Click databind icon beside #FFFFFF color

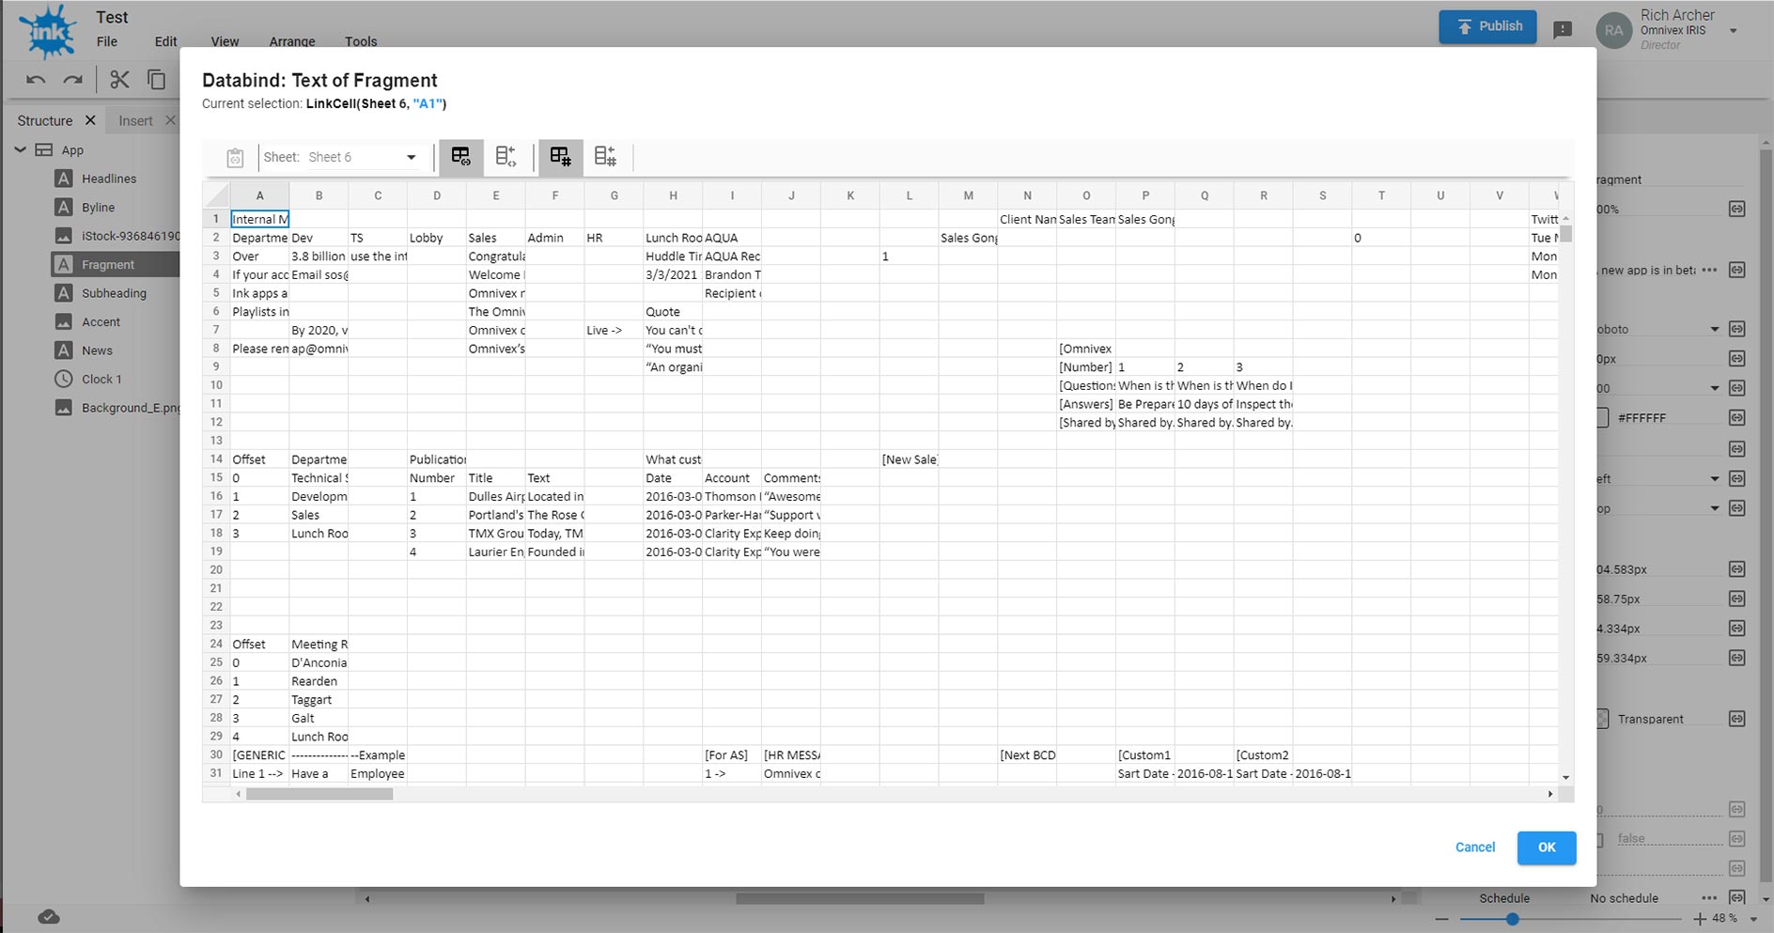[x=1737, y=418]
